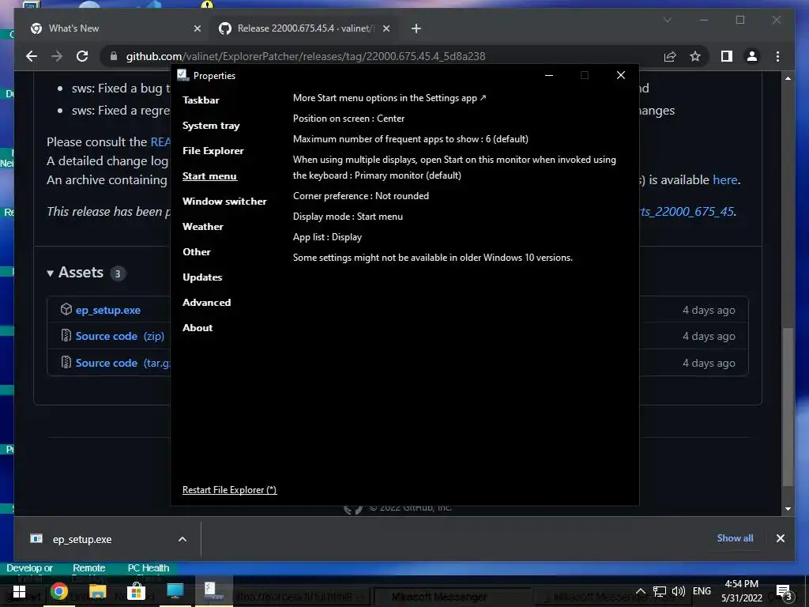Viewport: 809px width, 607px height.
Task: Open System tray section in Properties
Action: pos(211,126)
